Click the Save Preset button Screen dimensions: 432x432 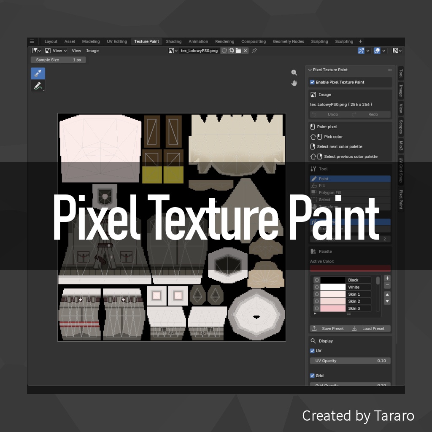(330, 328)
